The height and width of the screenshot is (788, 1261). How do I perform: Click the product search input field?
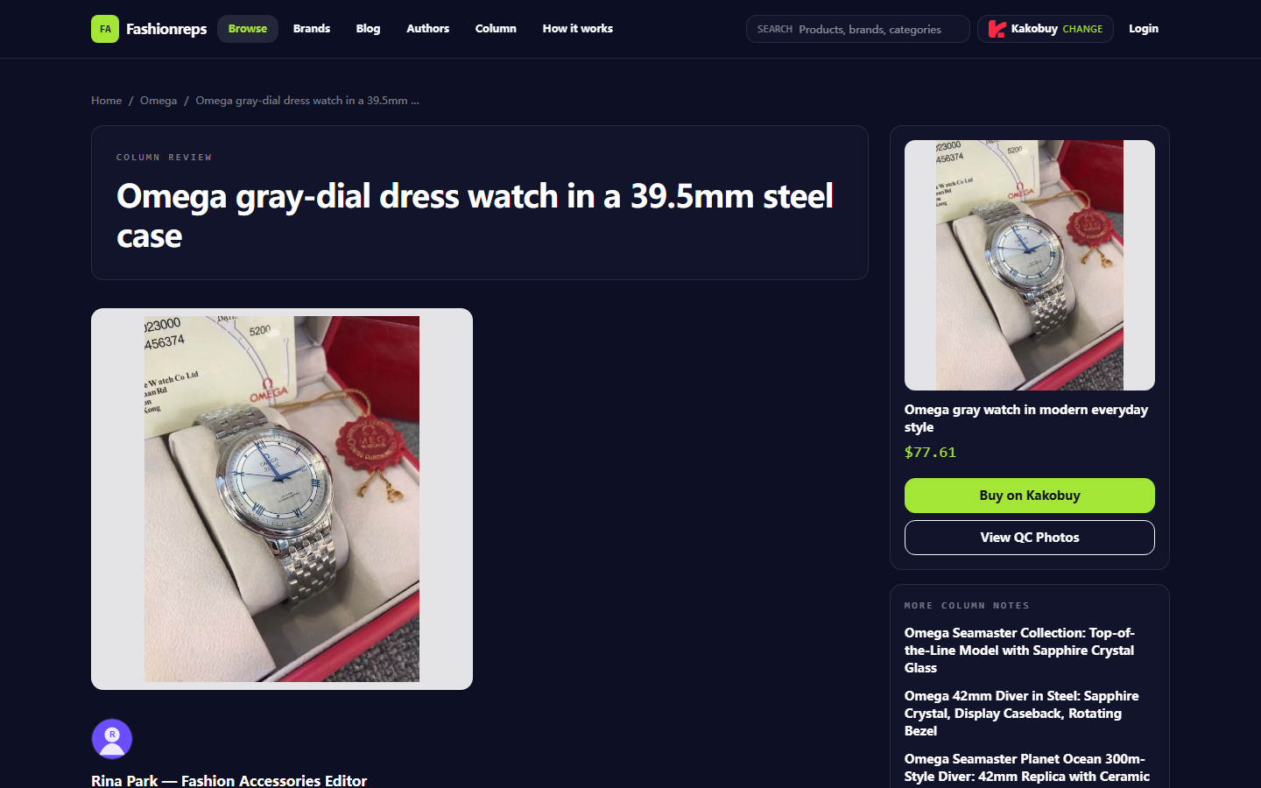[x=858, y=29]
